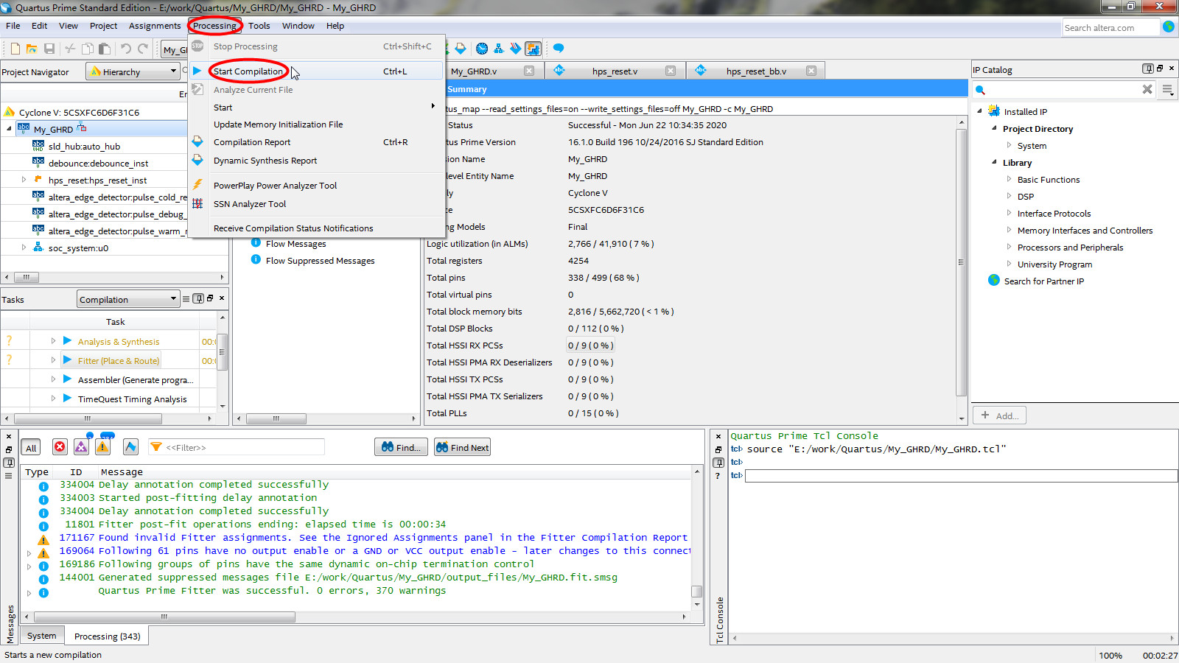This screenshot has width=1179, height=663.
Task: Open the Tools menu
Action: pos(259,26)
